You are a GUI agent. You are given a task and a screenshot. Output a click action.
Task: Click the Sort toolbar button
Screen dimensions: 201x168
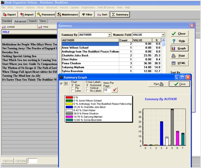(x=102, y=14)
